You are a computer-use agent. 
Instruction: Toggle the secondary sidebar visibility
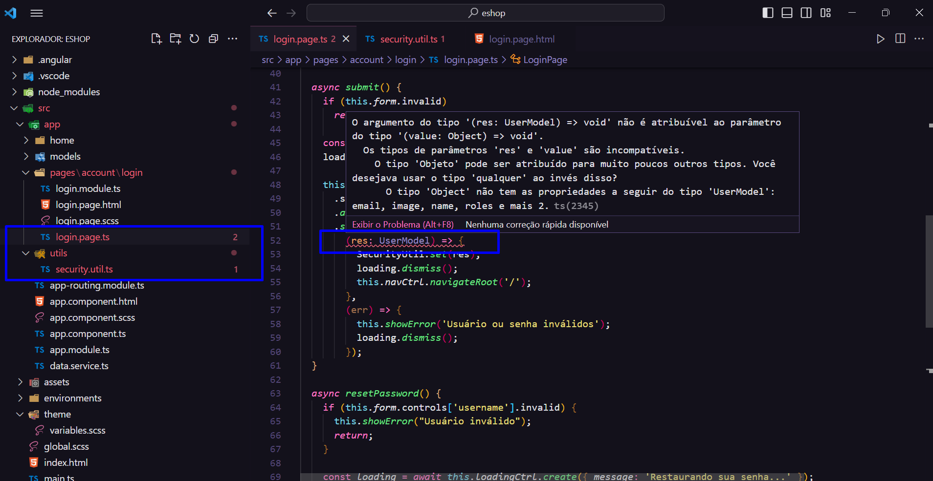pos(806,13)
